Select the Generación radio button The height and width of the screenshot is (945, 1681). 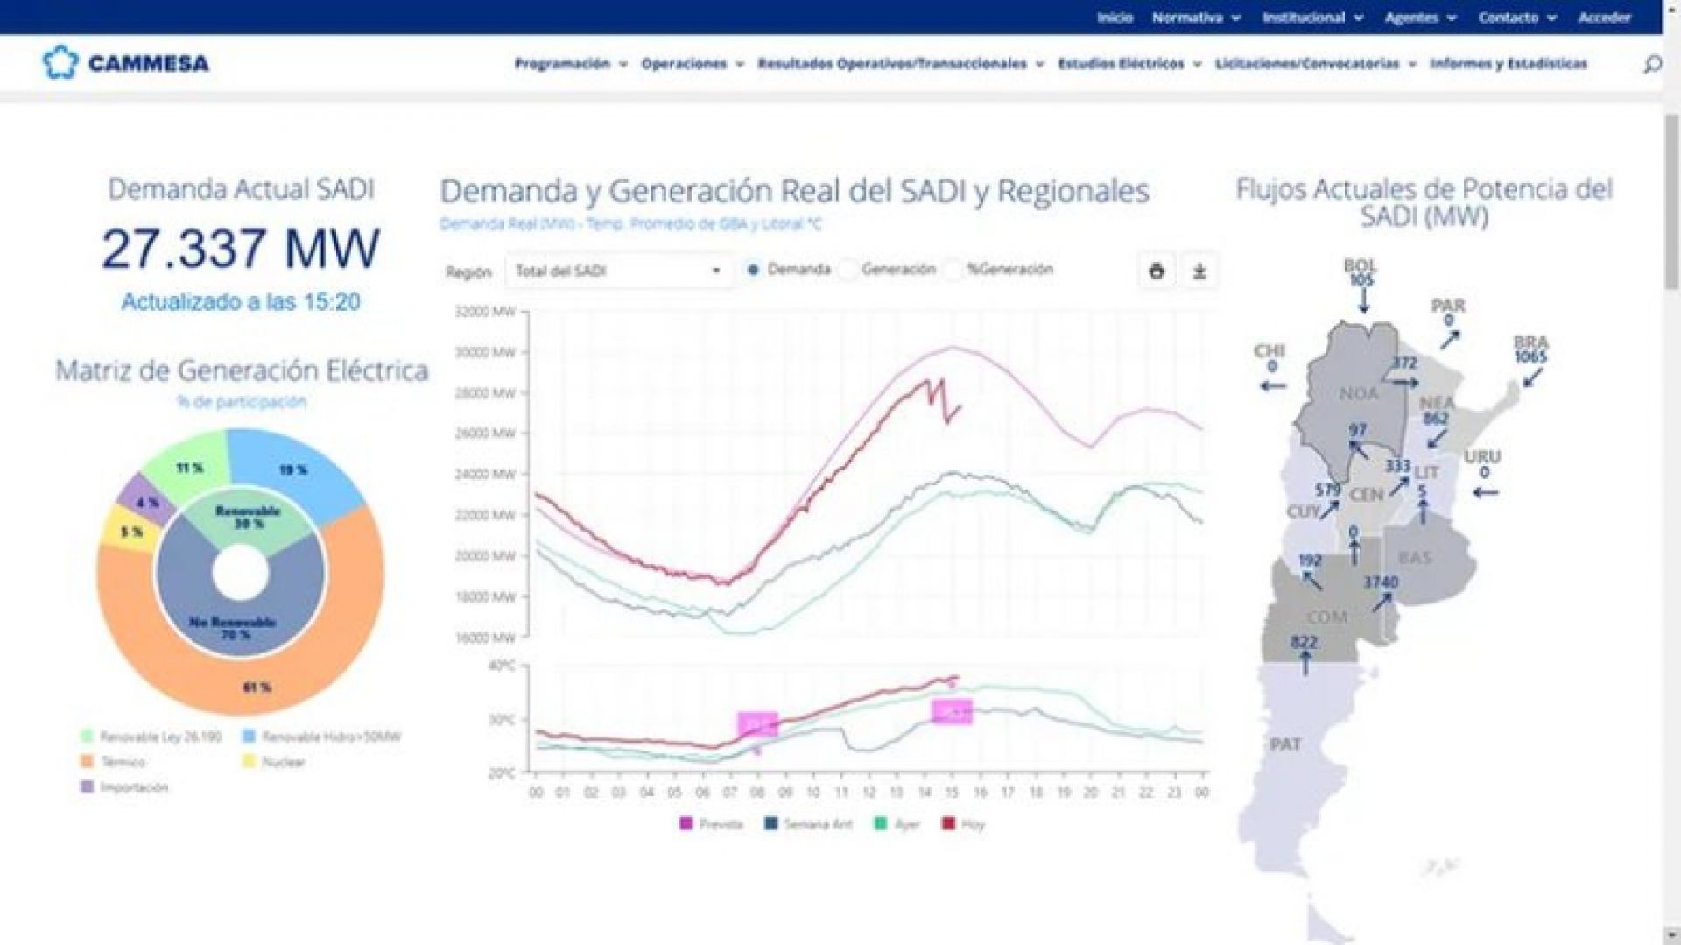point(848,270)
